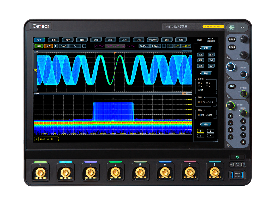Click the -31.25mV trigger level field
Viewport: 275px width, 205px height.
pyautogui.click(x=186, y=46)
